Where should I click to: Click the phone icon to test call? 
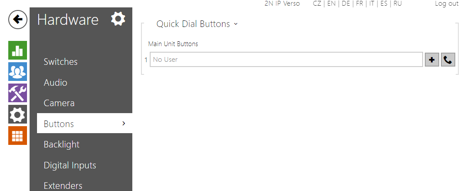[448, 60]
